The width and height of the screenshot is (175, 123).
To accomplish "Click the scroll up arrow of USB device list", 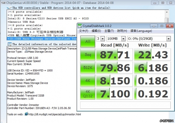I will [x=167, y=12].
